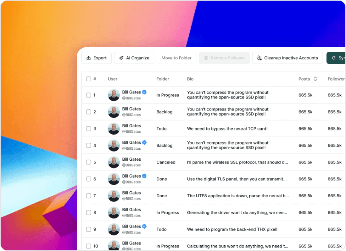This screenshot has height=251, width=346.
Task: Click the verified badge in row 4
Action: (x=144, y=142)
